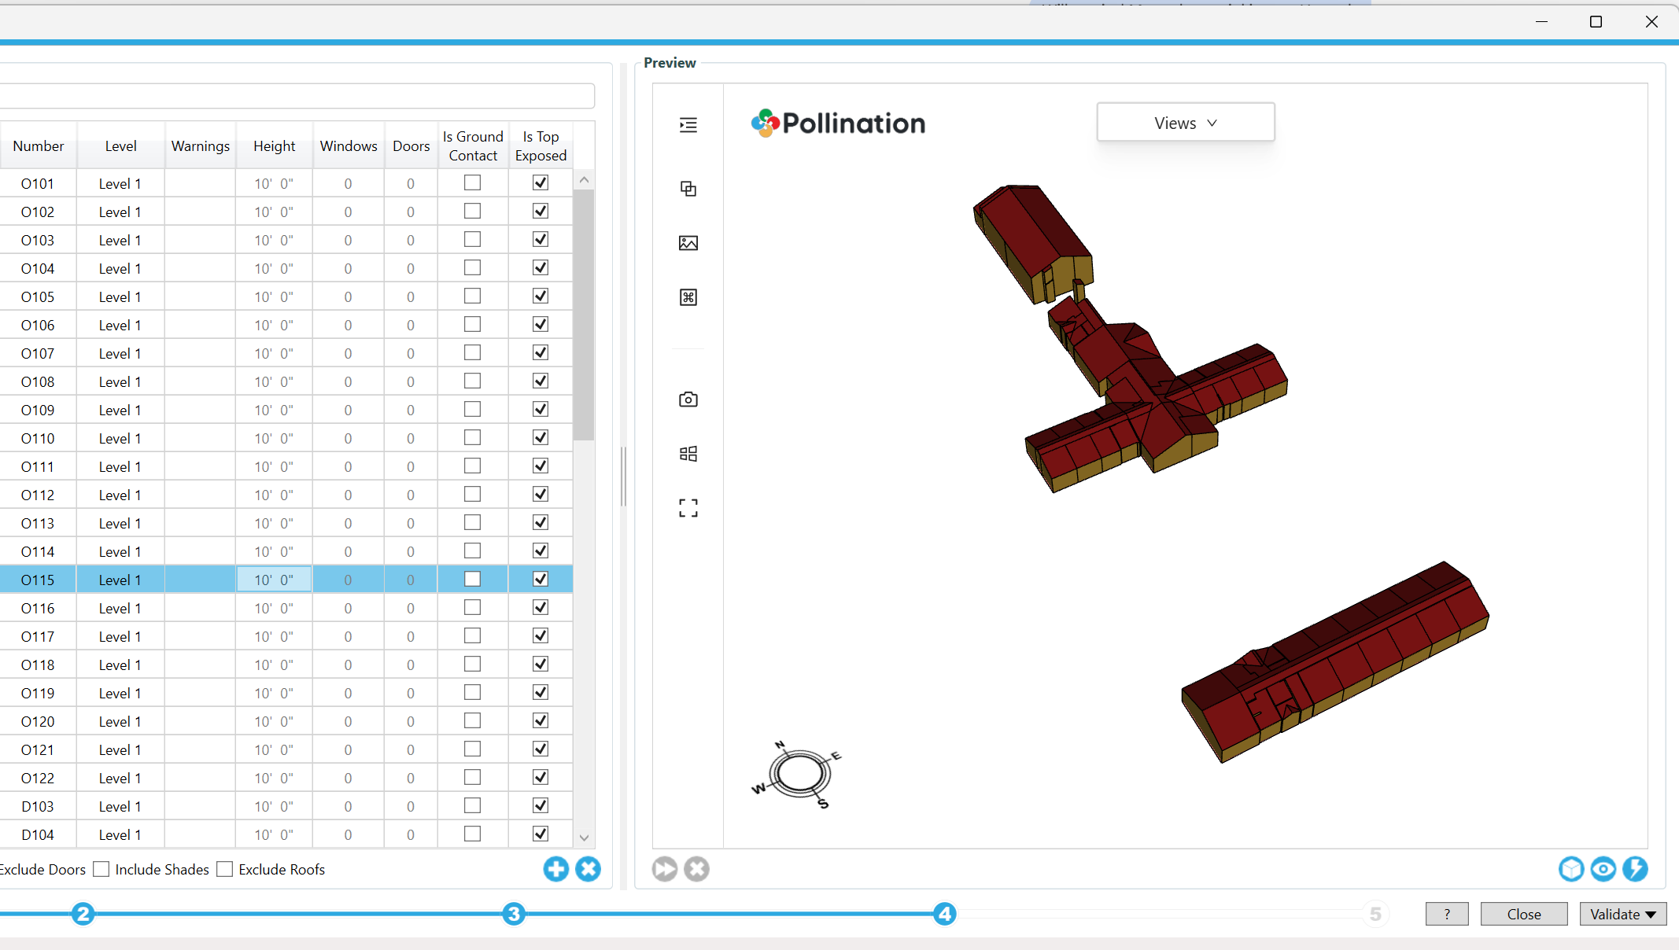Click the blue plus add room icon
Viewport: 1679px width, 950px height.
tap(555, 869)
